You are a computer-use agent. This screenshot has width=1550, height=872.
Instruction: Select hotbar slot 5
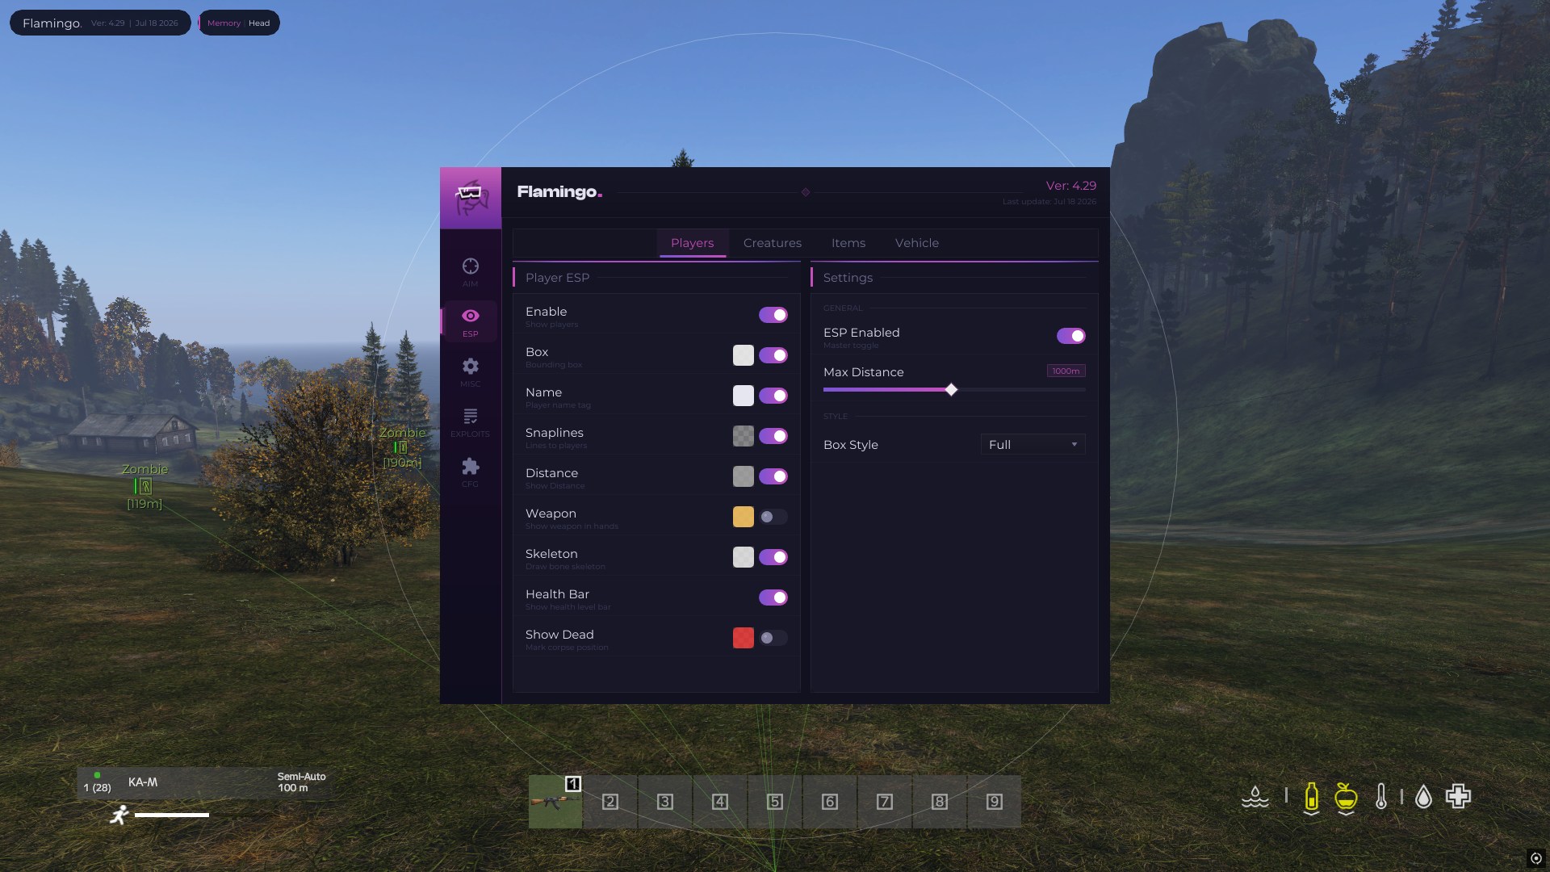click(775, 802)
